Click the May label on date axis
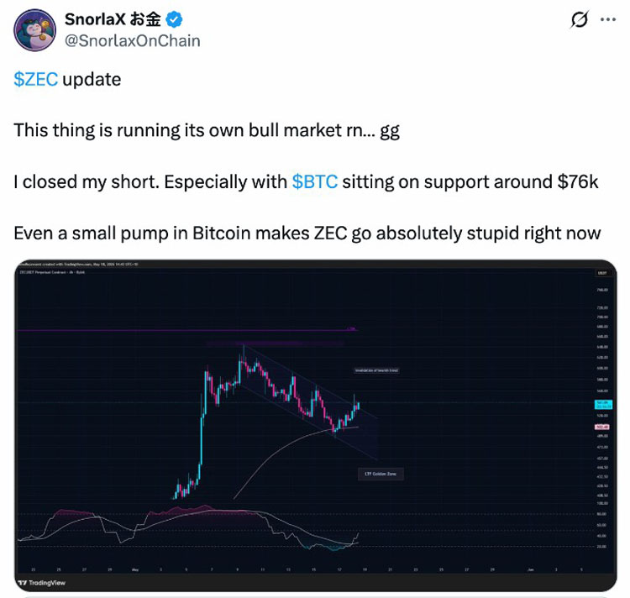Image resolution: width=630 pixels, height=598 pixels. click(x=135, y=569)
